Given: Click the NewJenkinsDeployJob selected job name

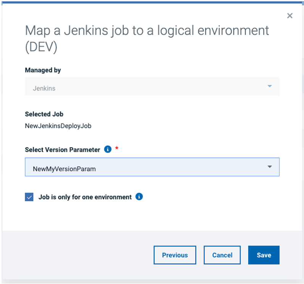Looking at the screenshot, I should tap(58, 126).
